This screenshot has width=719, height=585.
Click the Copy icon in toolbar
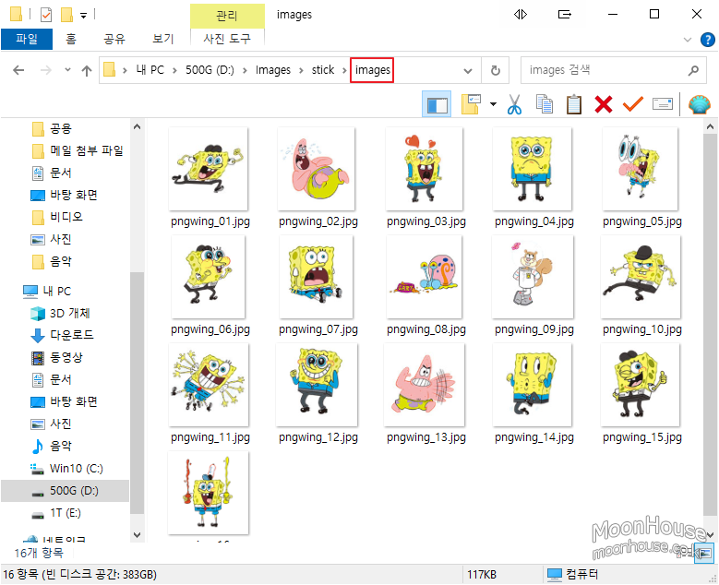[x=545, y=104]
